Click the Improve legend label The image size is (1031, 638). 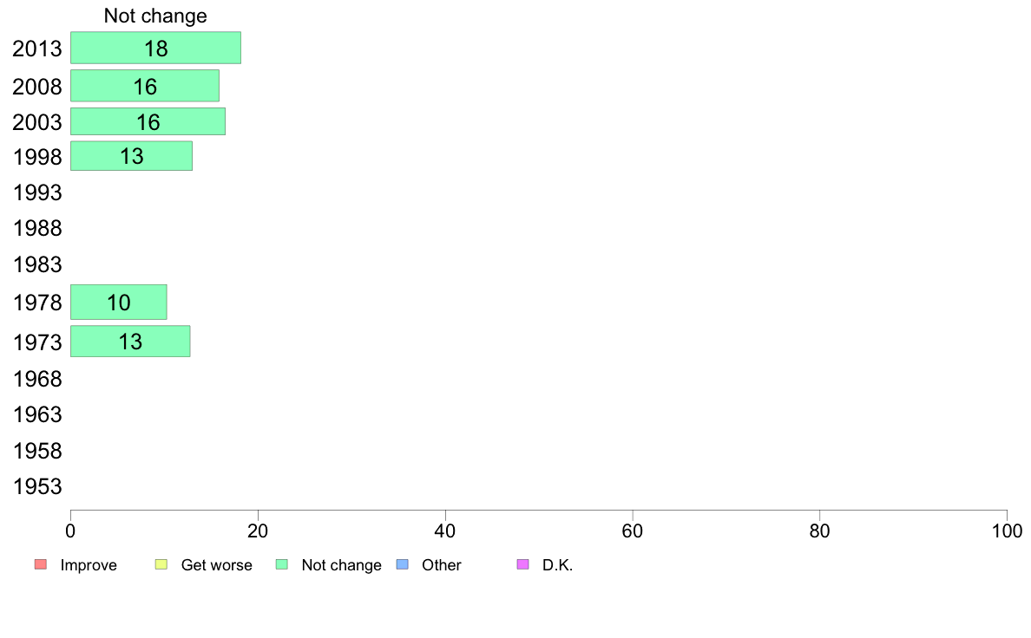click(89, 565)
